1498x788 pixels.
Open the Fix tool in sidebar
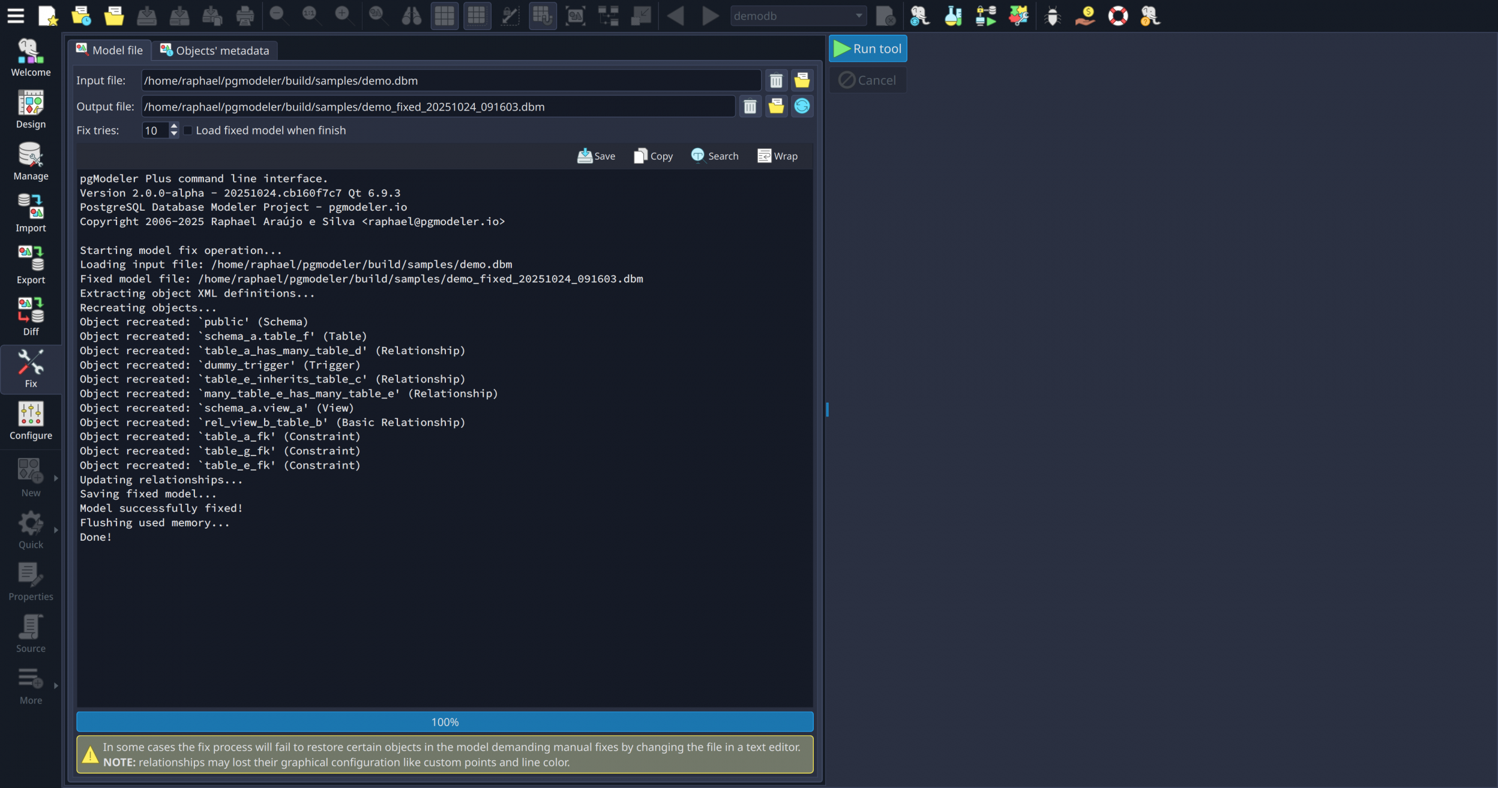(x=31, y=368)
